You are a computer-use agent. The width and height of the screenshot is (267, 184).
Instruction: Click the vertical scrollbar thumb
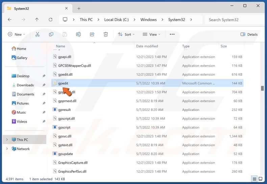[262, 88]
